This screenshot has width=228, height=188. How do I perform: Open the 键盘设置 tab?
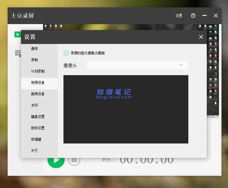[x=39, y=117]
